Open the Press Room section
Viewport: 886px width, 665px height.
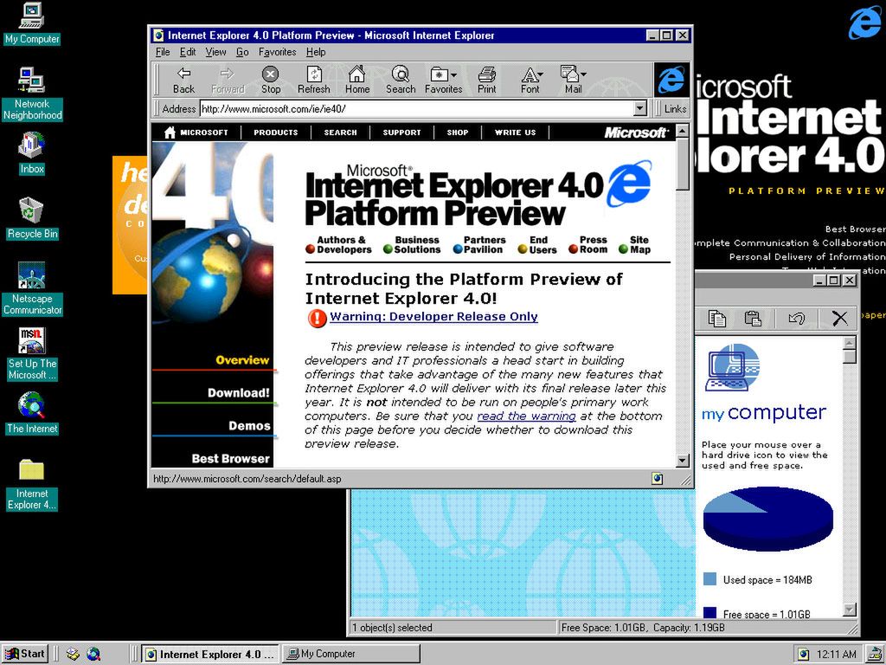point(587,244)
